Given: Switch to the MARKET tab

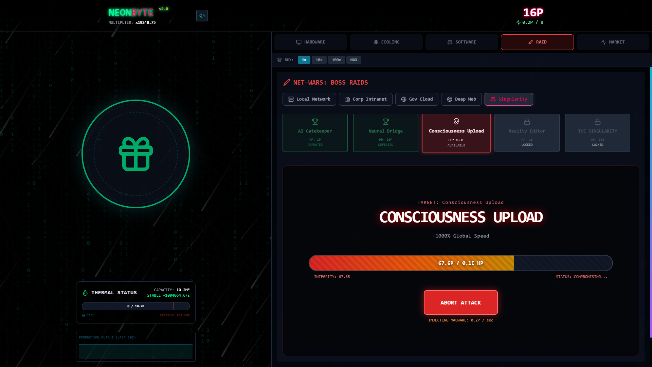Looking at the screenshot, I should (x=613, y=42).
